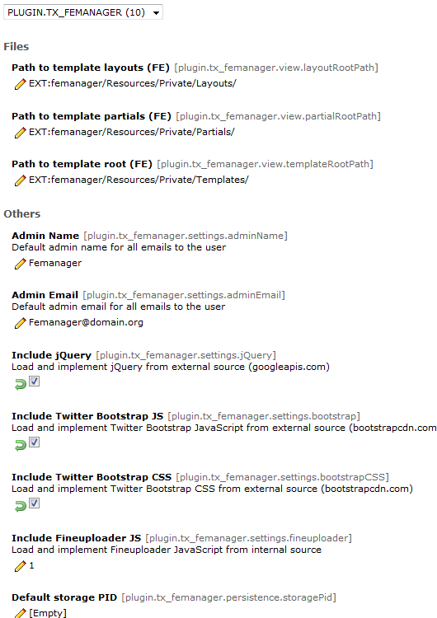Edit Default storage PID pencil icon

20,613
